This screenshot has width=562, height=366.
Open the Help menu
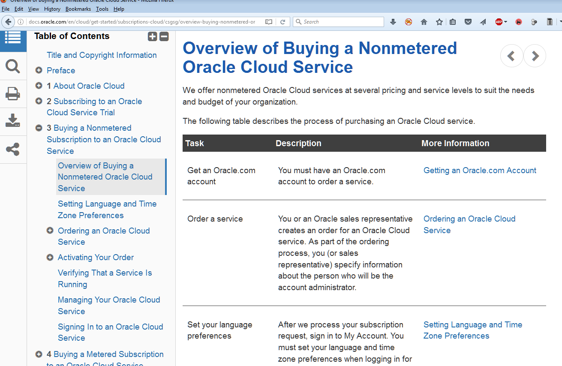click(x=119, y=9)
